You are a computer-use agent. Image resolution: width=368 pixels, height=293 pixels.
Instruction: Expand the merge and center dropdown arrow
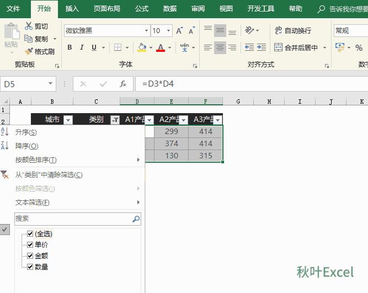[x=324, y=47]
